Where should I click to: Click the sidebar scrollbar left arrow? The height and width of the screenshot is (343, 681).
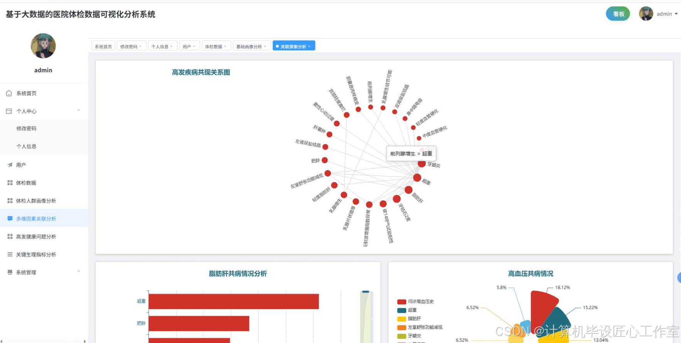(2, 341)
